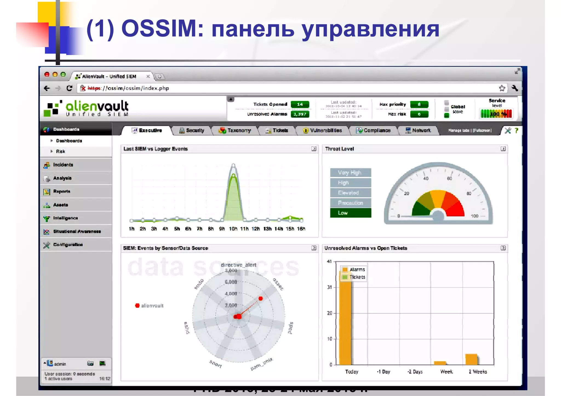Click the Today alarms bar
561x396 pixels.
(x=345, y=317)
